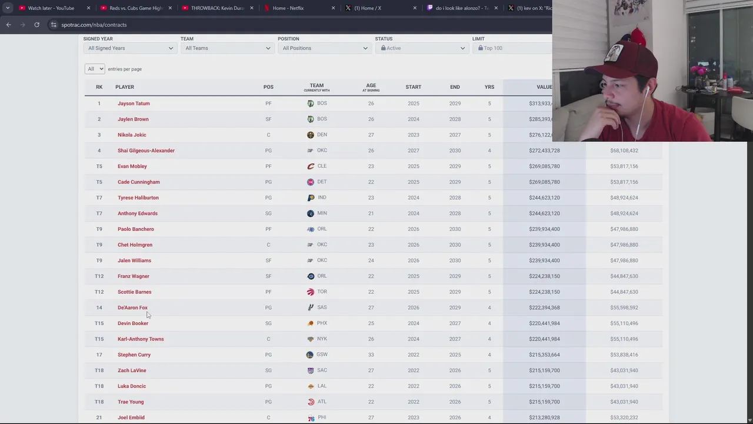Close the Home / X tab

(415, 8)
